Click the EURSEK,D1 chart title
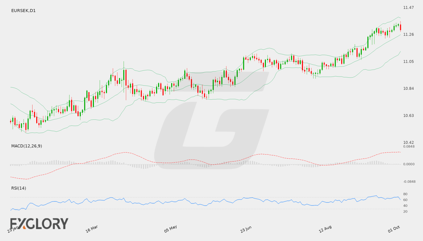This screenshot has height=241, width=423. [x=23, y=11]
